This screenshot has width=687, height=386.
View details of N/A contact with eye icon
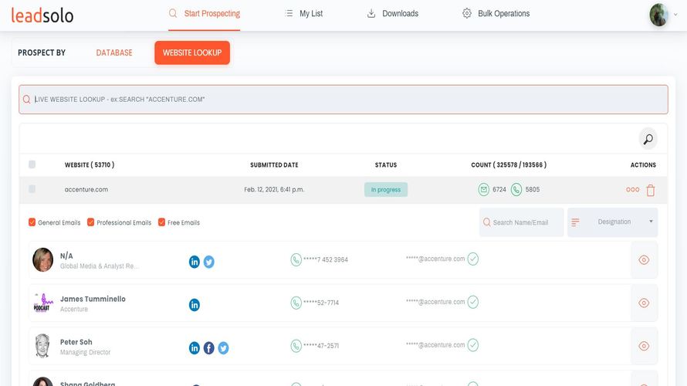[x=644, y=260]
